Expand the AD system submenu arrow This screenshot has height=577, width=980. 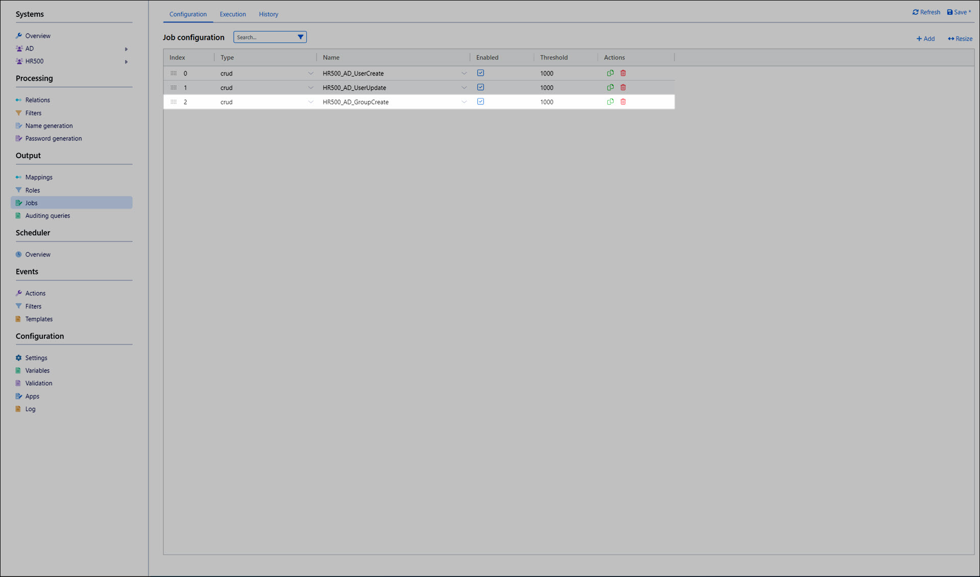pos(126,49)
